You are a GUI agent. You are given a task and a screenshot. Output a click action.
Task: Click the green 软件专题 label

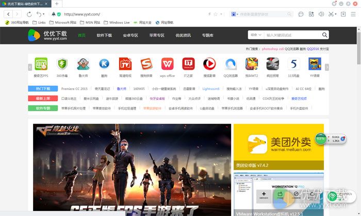tap(43, 108)
